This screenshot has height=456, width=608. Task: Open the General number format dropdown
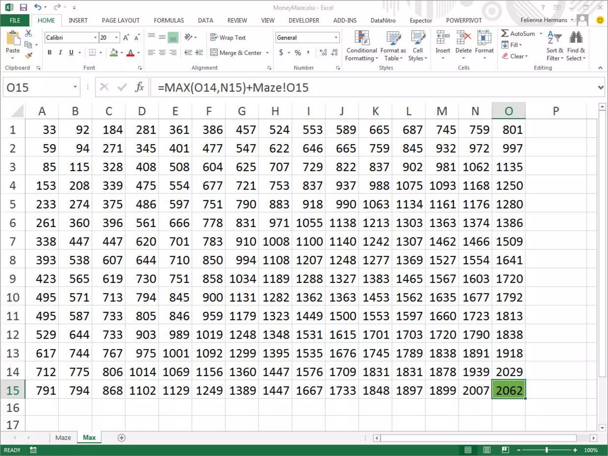(336, 38)
